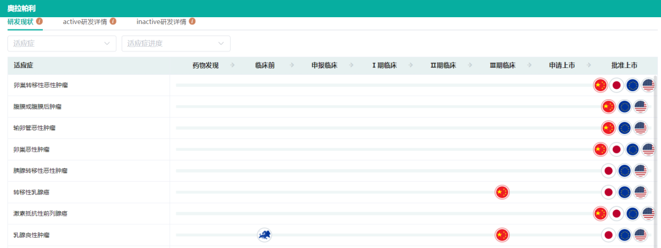Click the III期临床 stage header

pyautogui.click(x=502, y=66)
